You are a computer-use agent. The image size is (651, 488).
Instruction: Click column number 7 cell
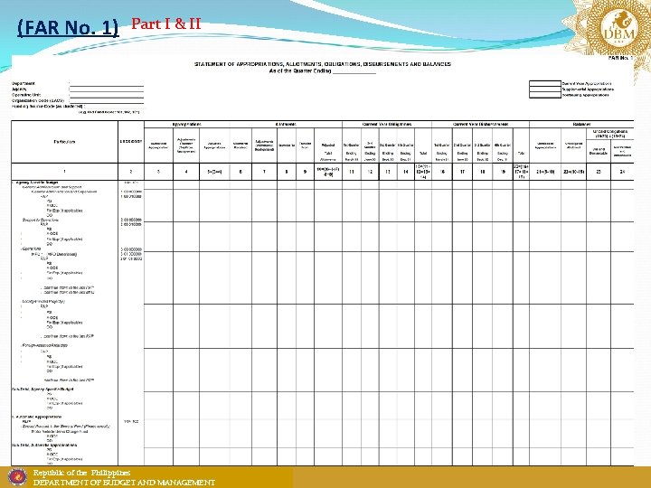pos(264,172)
